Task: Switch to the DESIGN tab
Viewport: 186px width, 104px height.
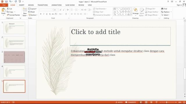Action: (x=31, y=5)
